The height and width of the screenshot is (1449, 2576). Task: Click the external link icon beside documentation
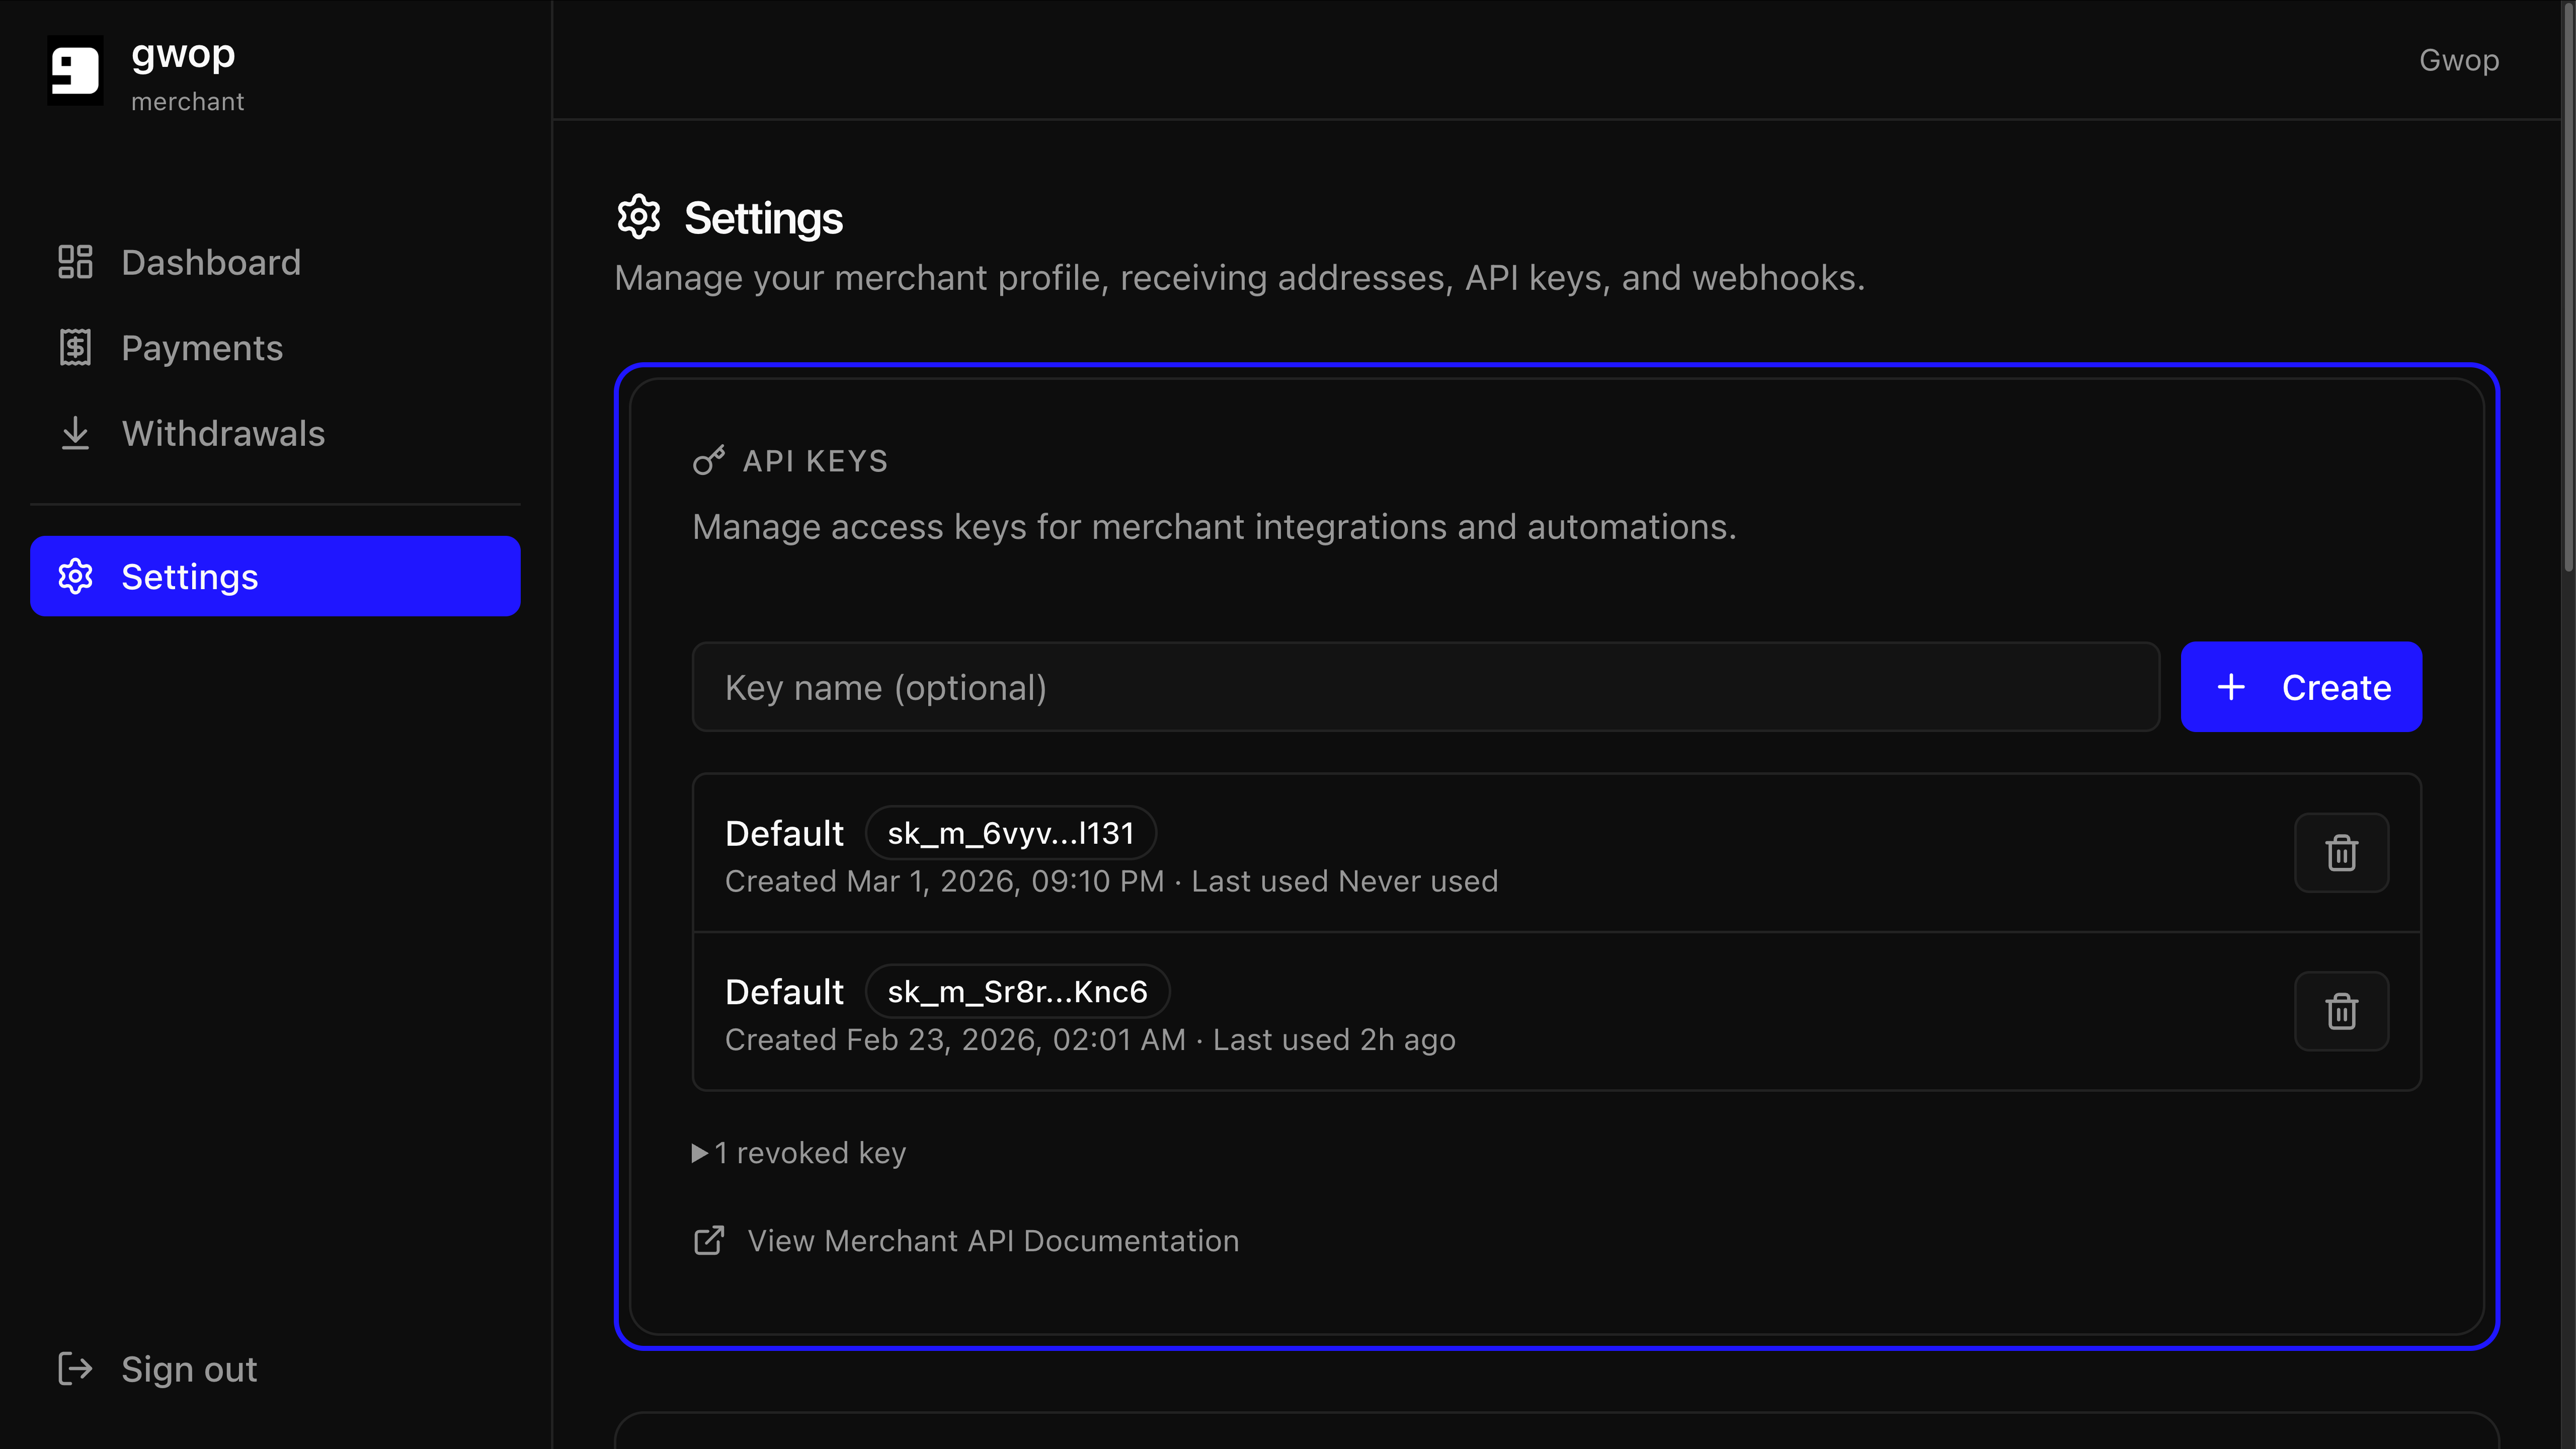[709, 1240]
